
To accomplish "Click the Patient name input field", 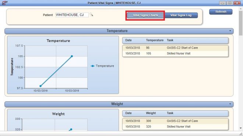I will (72, 15).
